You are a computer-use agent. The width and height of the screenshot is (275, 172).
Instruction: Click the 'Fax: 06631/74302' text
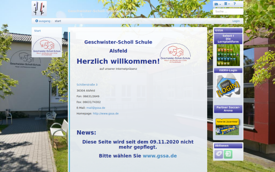click(x=88, y=102)
